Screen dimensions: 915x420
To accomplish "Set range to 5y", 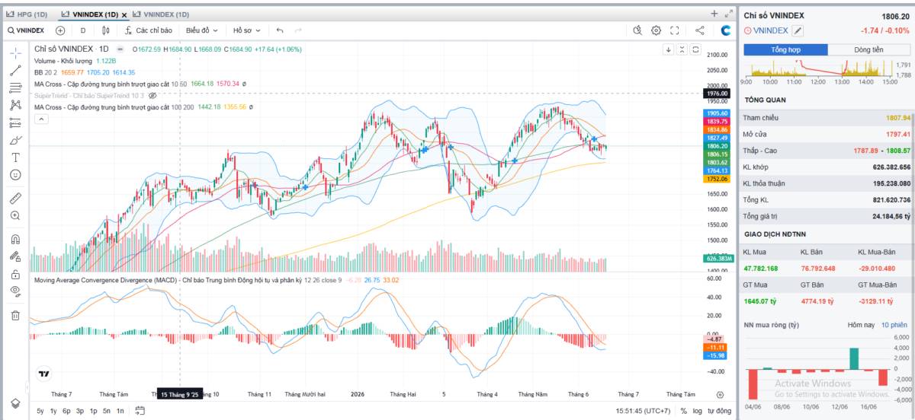I will pos(40,411).
